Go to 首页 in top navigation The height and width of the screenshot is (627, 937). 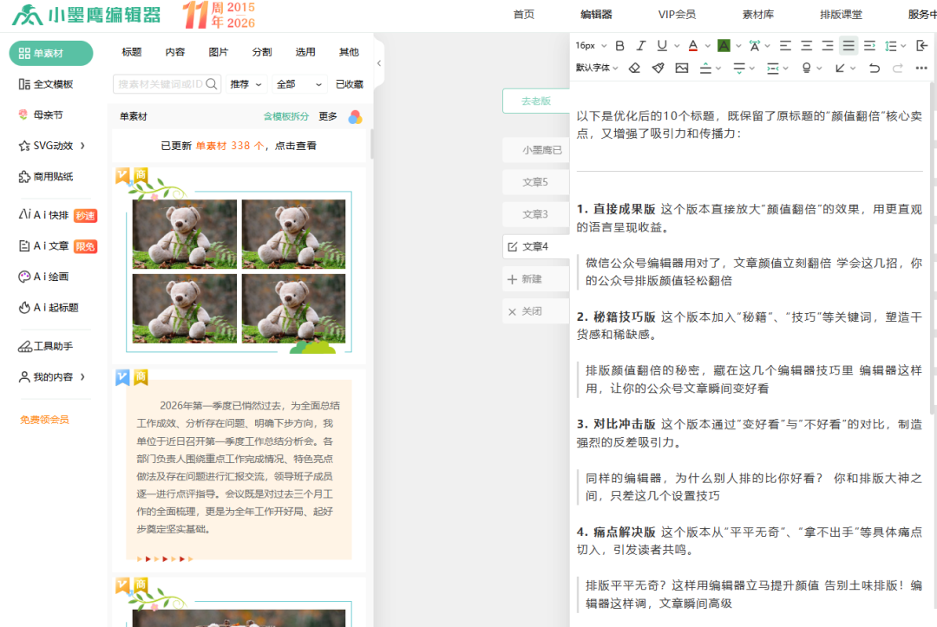coord(523,15)
